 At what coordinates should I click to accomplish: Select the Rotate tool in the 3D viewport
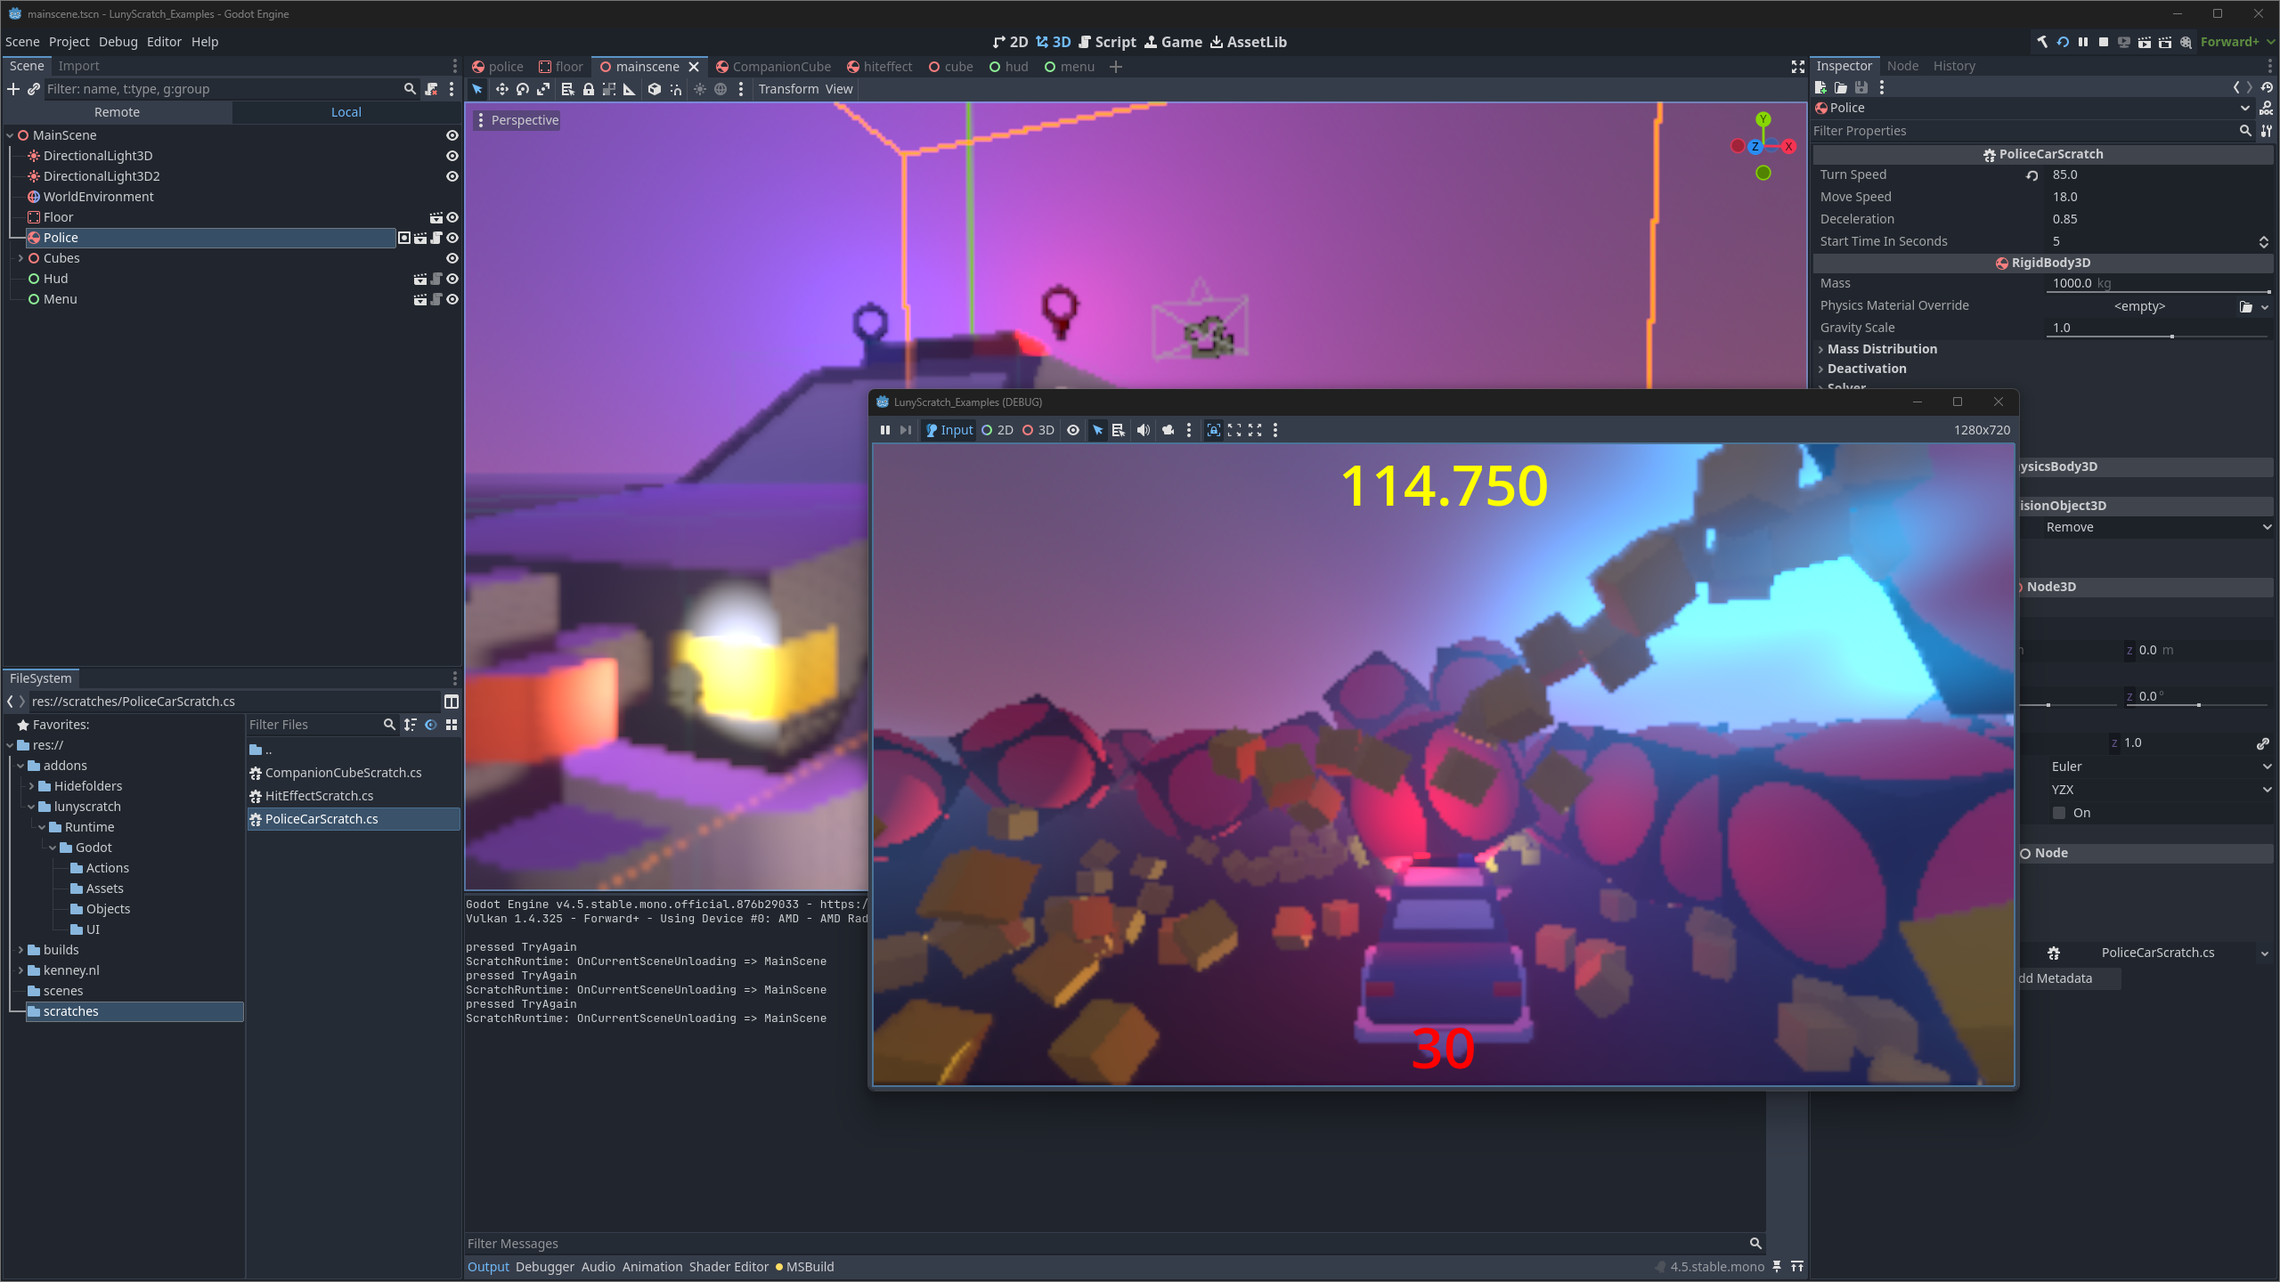524,89
